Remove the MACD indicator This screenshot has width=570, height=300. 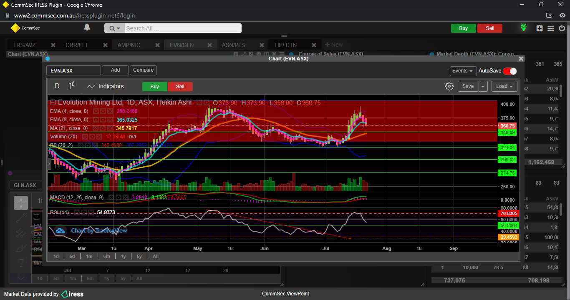(126, 197)
